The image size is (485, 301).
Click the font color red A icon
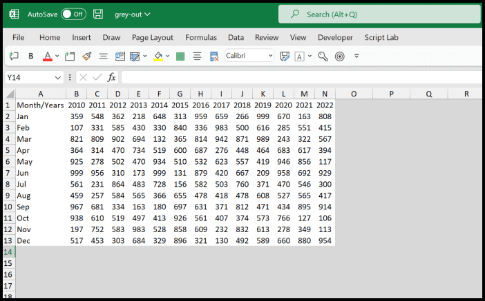[x=47, y=56]
